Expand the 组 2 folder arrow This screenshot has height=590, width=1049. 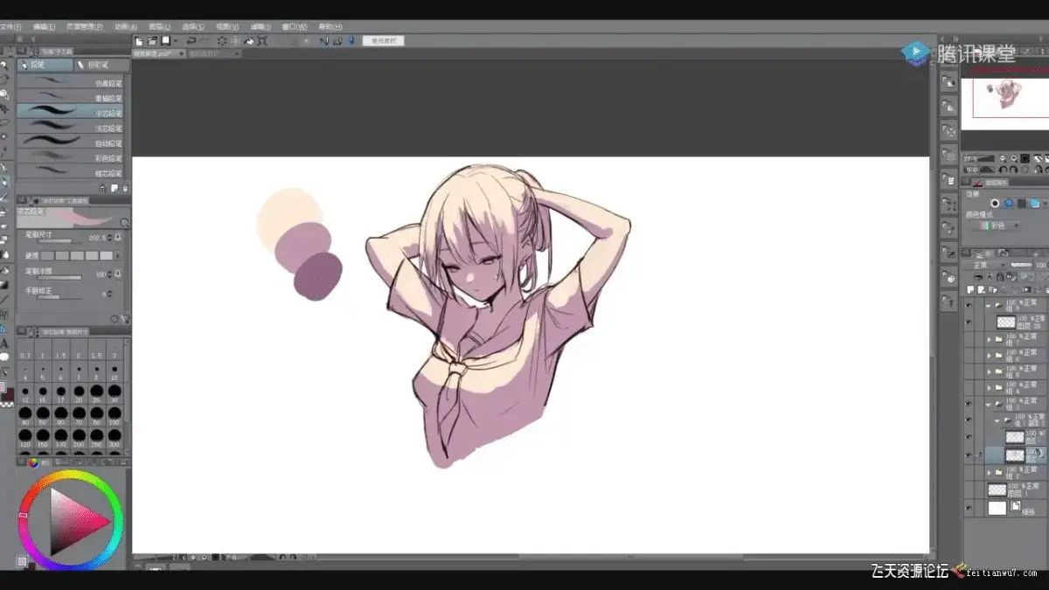990,472
